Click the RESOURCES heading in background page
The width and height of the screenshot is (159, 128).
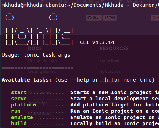coord(114,48)
